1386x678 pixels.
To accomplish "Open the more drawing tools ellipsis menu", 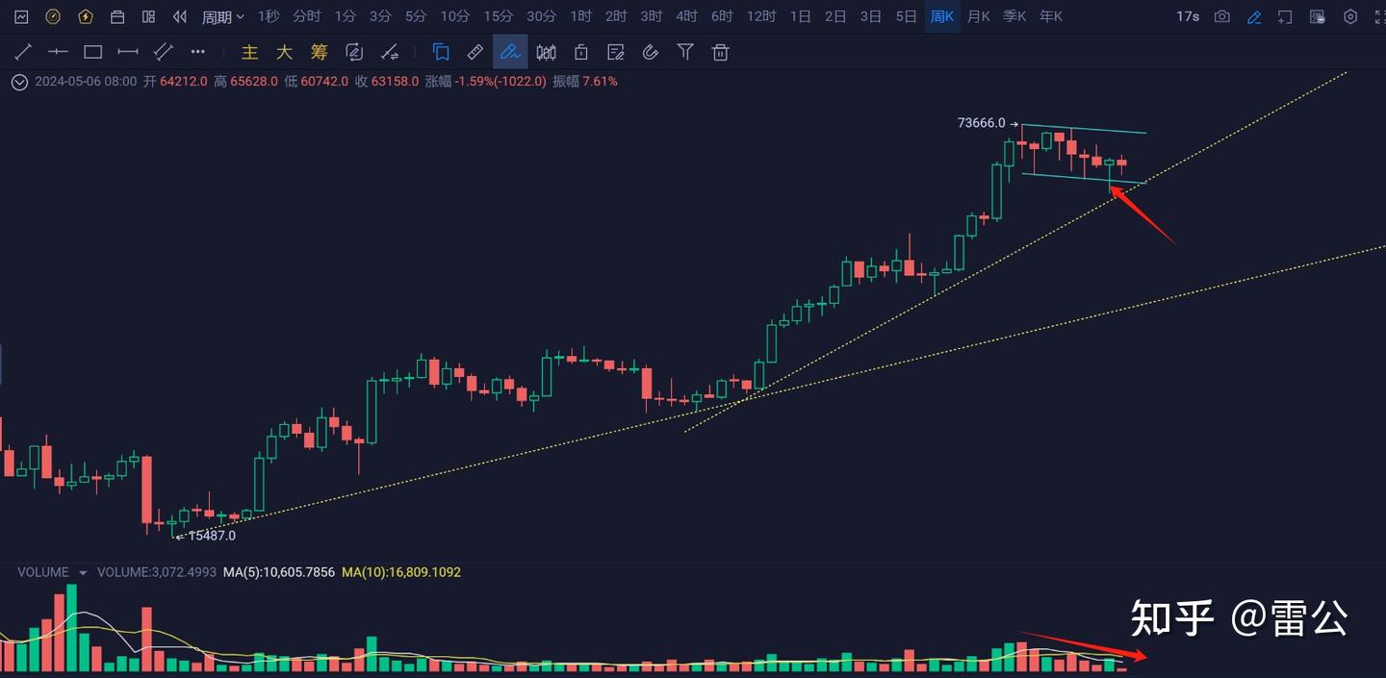I will click(x=197, y=52).
